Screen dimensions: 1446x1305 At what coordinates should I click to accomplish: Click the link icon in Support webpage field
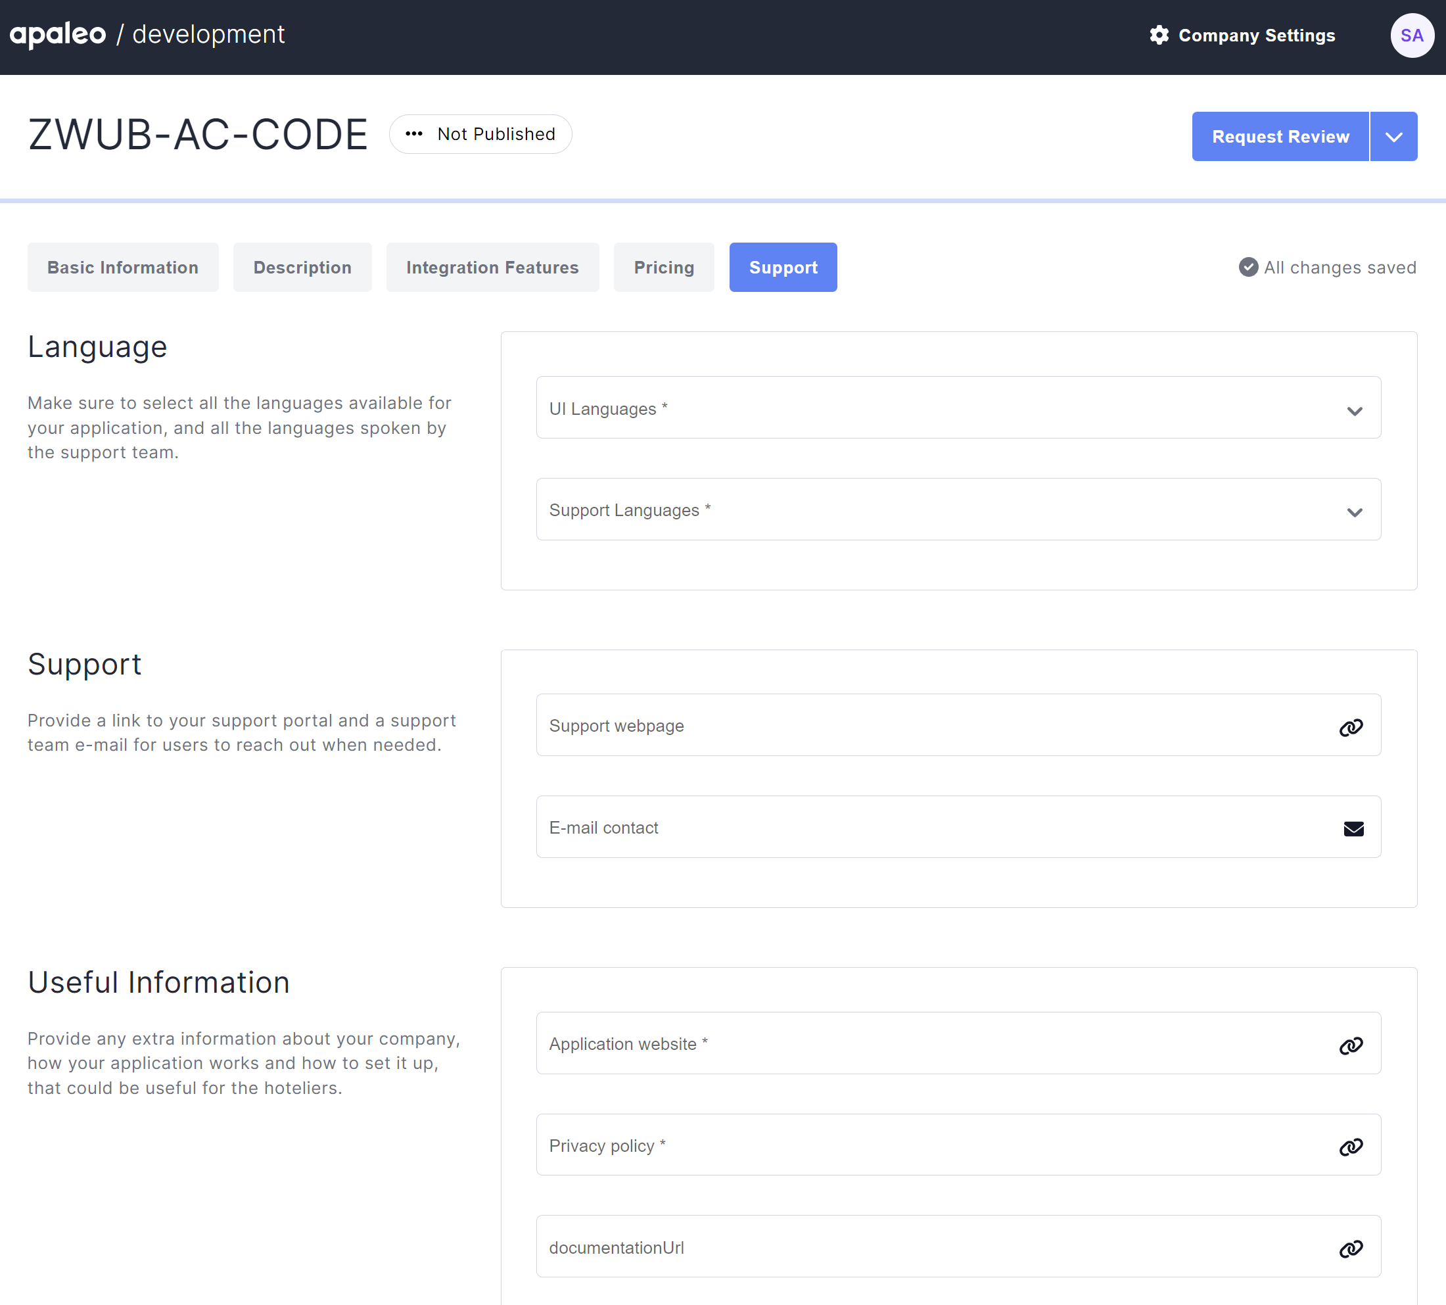pos(1351,727)
